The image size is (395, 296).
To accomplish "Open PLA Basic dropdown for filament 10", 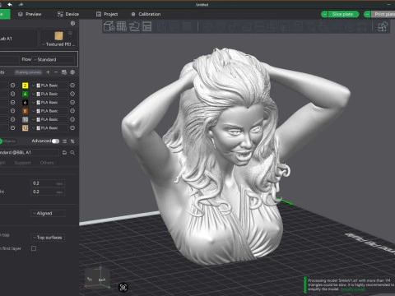I will coord(49,119).
